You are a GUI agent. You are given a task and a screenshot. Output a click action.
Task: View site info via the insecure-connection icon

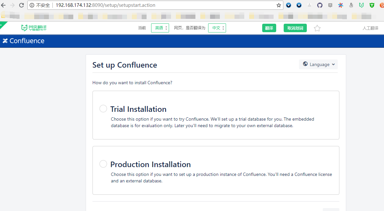32,5
